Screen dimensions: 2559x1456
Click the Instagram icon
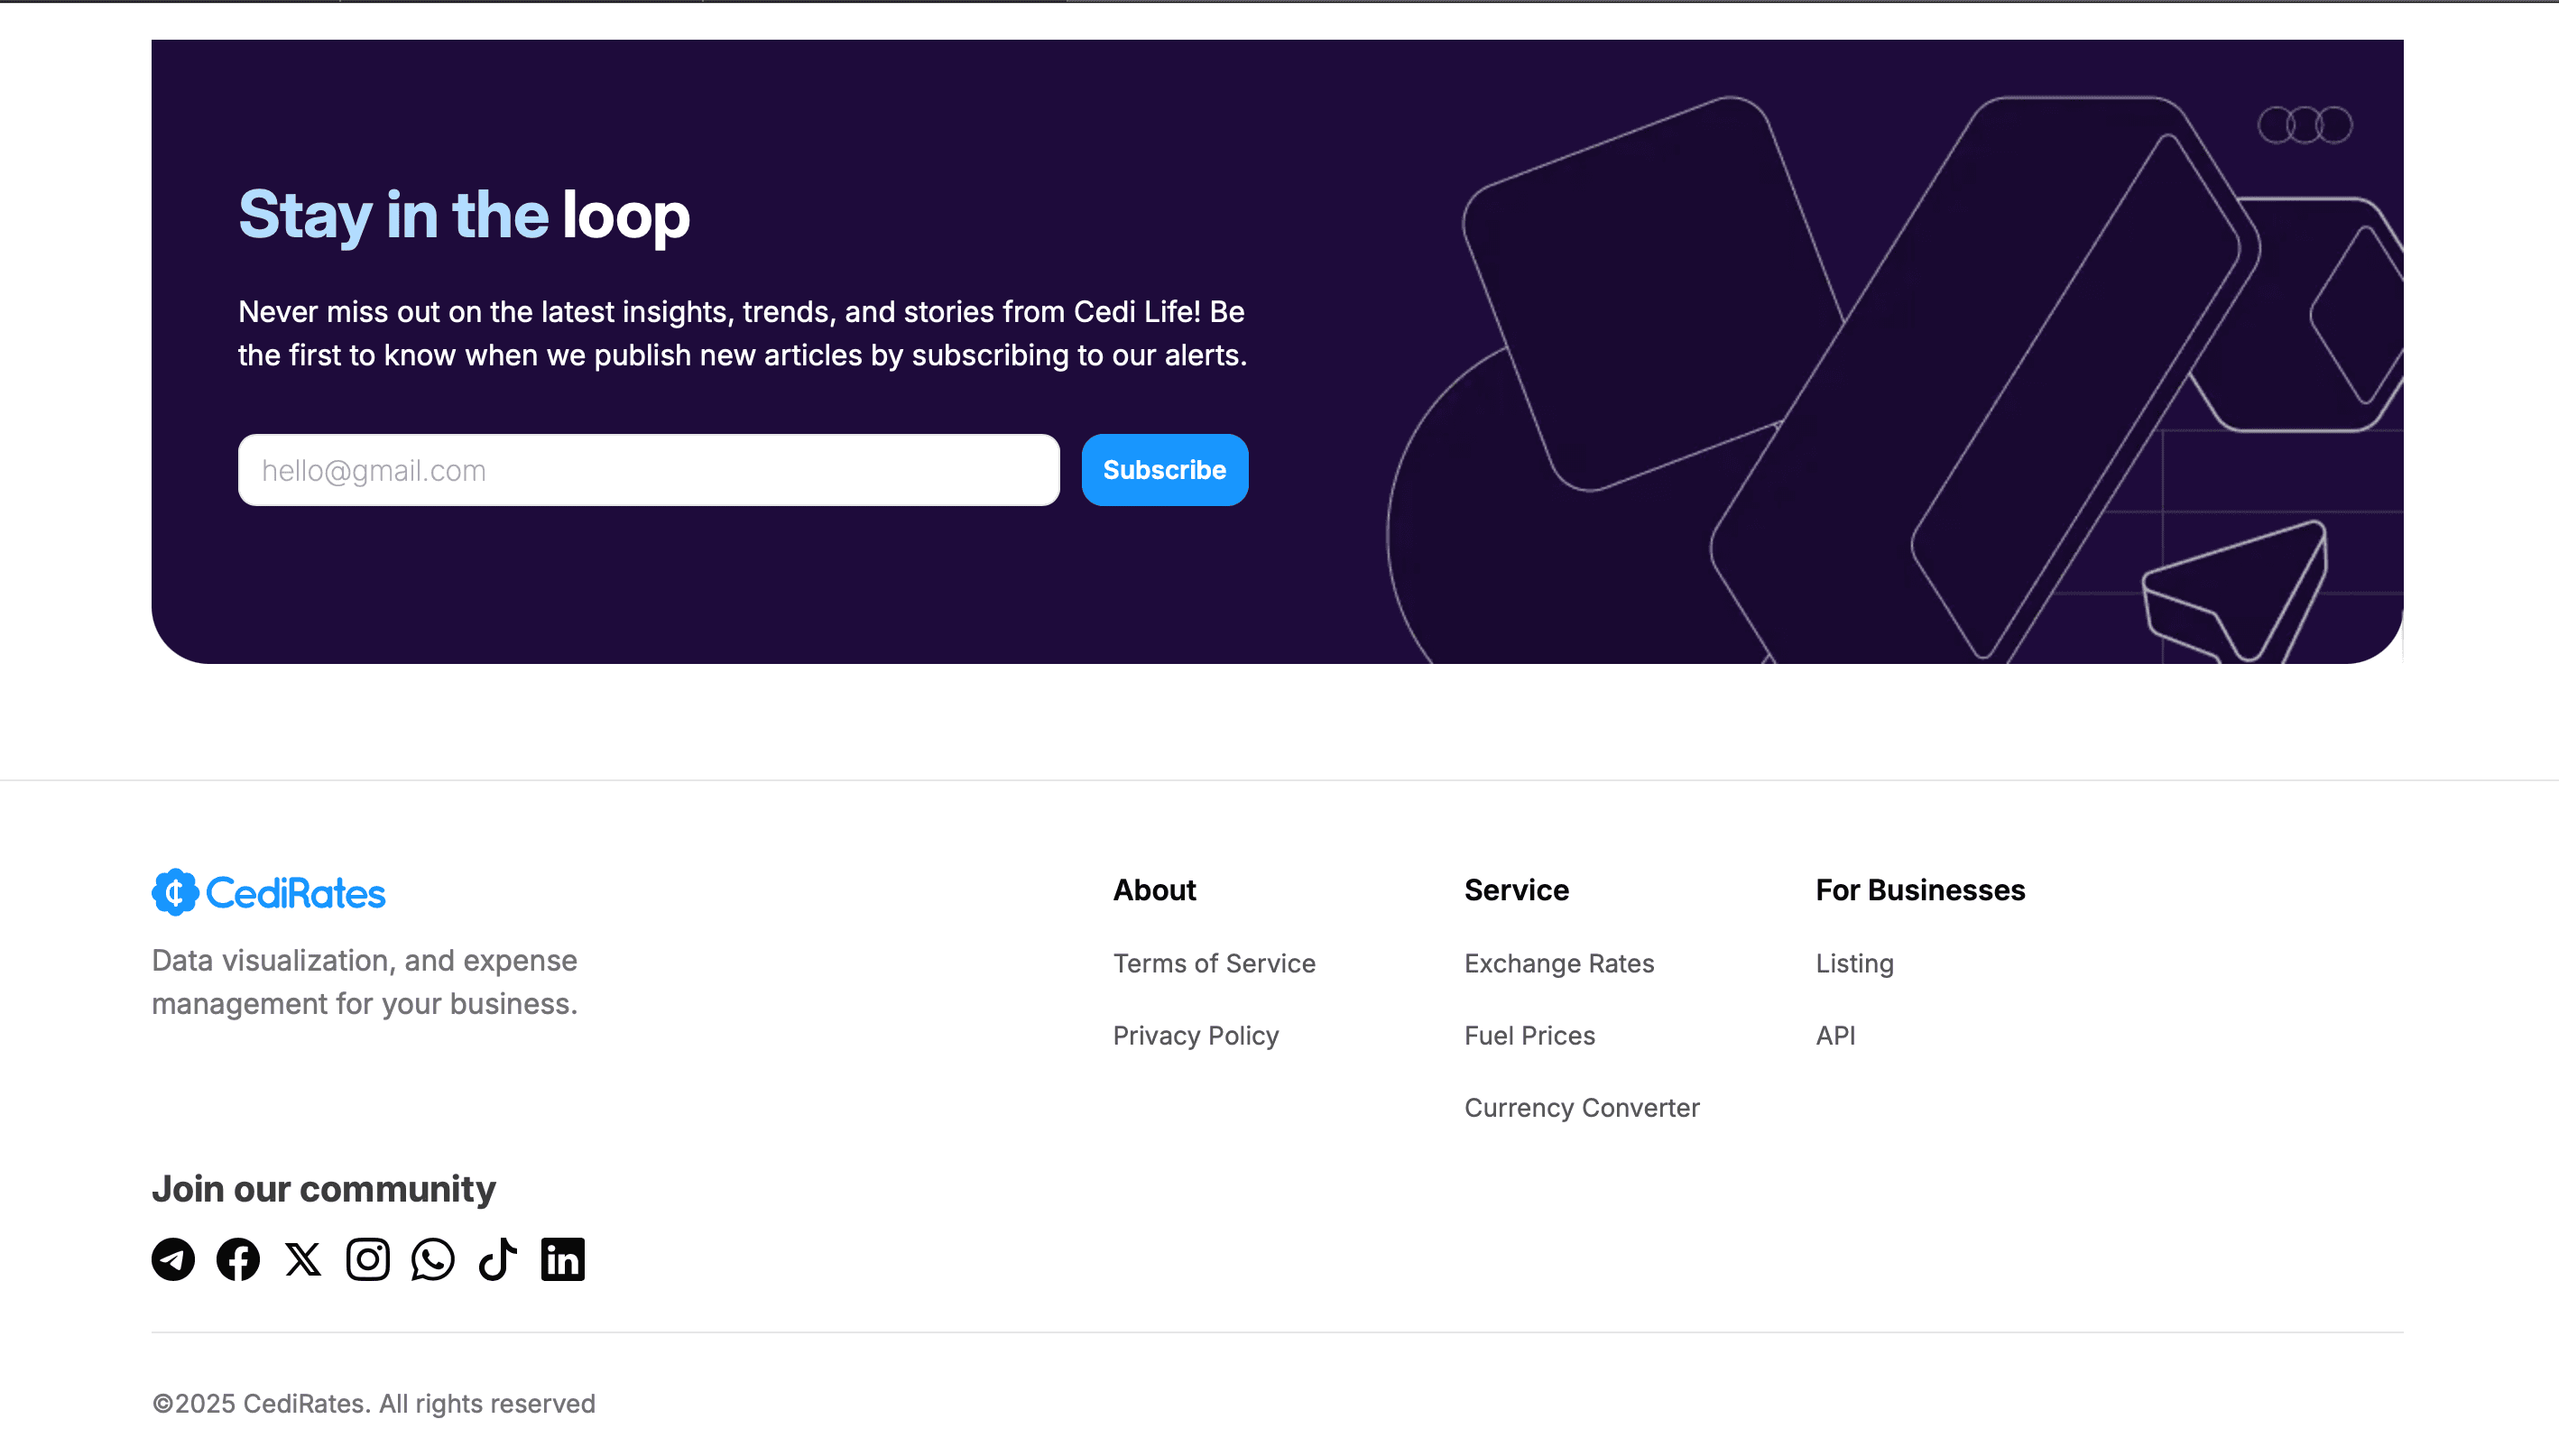pyautogui.click(x=367, y=1259)
